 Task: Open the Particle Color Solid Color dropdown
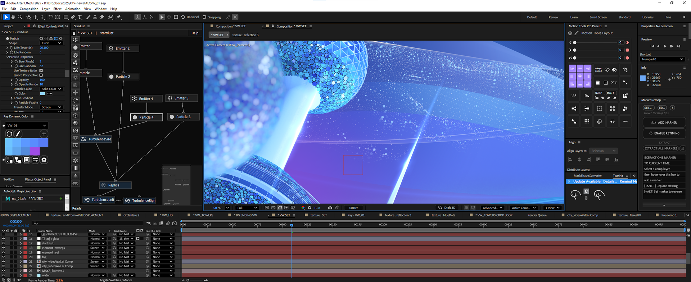[51, 89]
